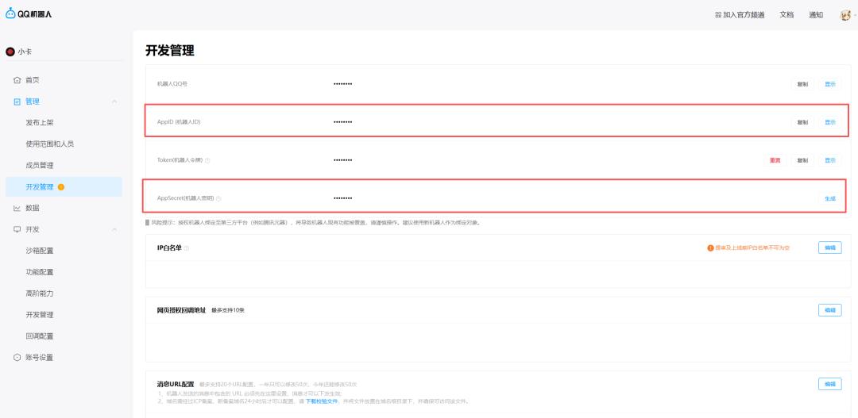Open 文档 in the top bar
The image size is (858, 418).
pyautogui.click(x=786, y=15)
